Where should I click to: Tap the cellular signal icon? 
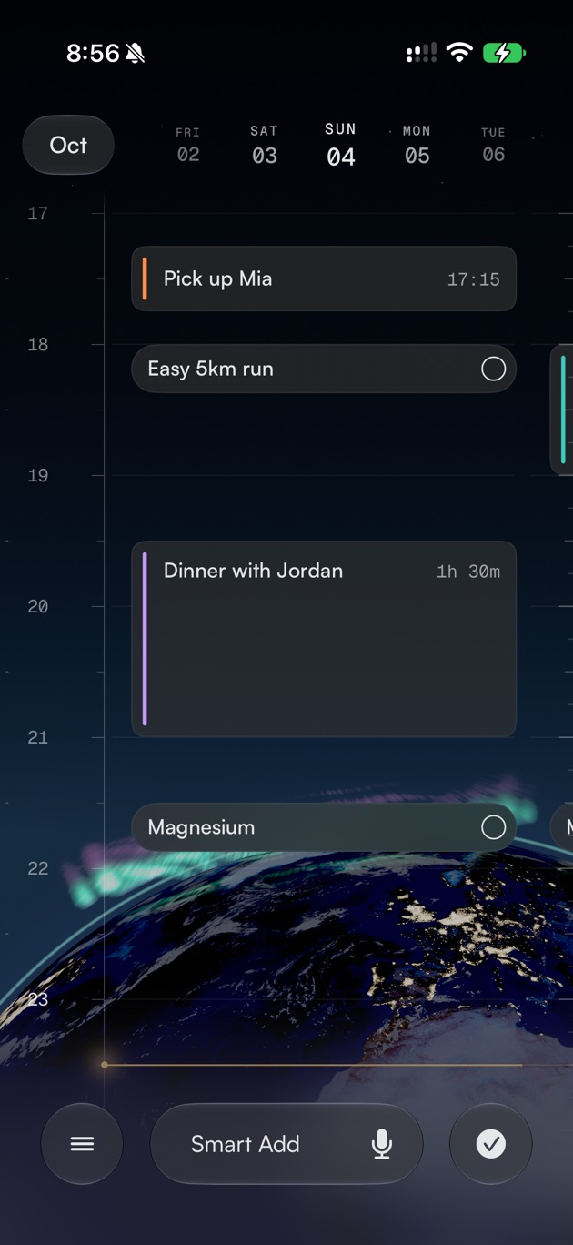coord(421,53)
